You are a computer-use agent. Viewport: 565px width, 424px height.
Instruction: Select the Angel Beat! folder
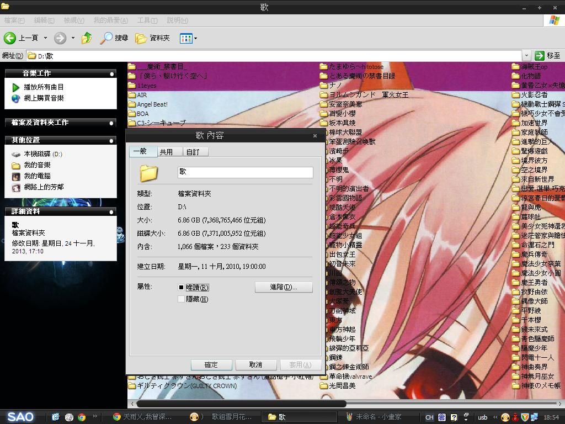tap(148, 104)
